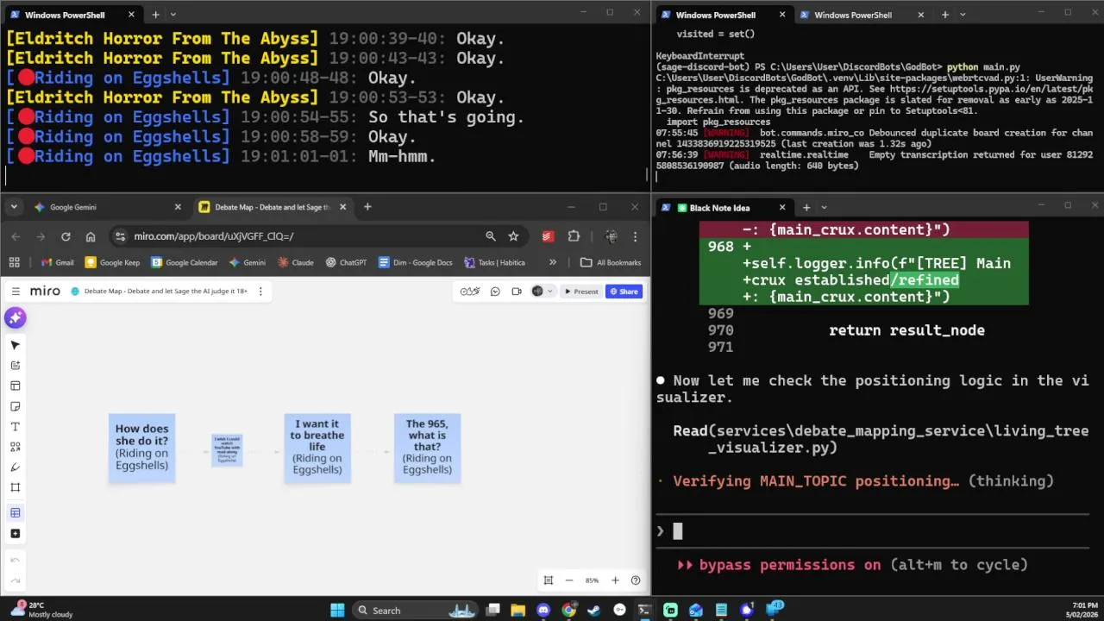Click the 85% zoom level
Image resolution: width=1104 pixels, height=621 pixels.
tap(592, 580)
